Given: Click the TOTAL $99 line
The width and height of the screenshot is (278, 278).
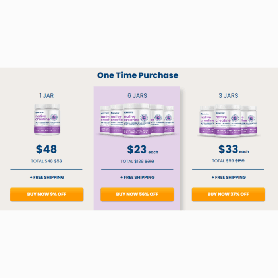Looking at the screenshot, I should pos(228,161).
